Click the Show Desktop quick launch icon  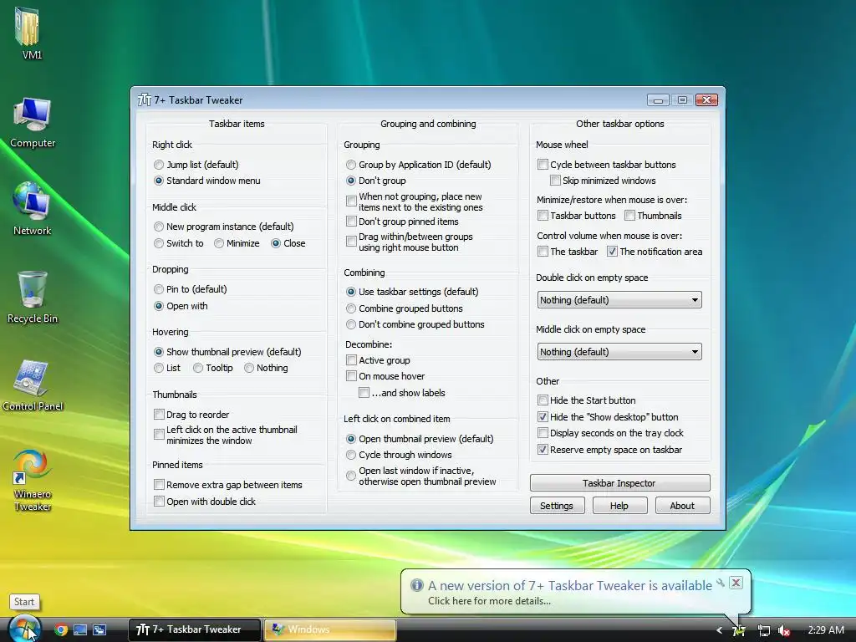80,629
